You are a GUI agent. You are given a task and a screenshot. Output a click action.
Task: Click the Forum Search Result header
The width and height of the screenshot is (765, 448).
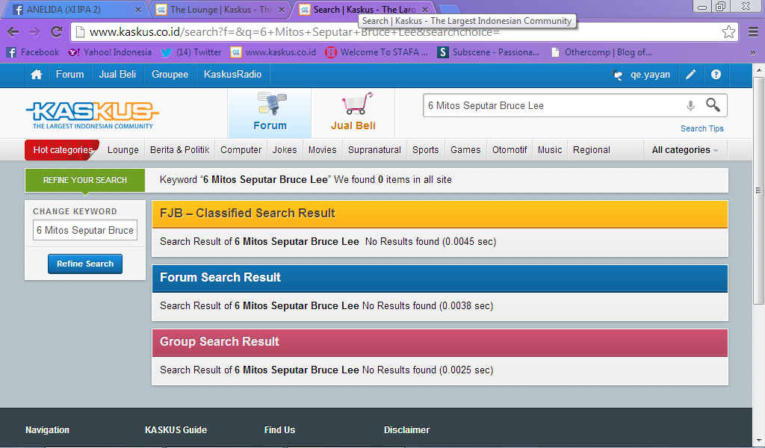click(439, 278)
